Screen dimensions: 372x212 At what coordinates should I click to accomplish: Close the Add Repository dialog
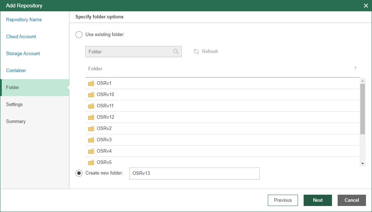(x=366, y=6)
